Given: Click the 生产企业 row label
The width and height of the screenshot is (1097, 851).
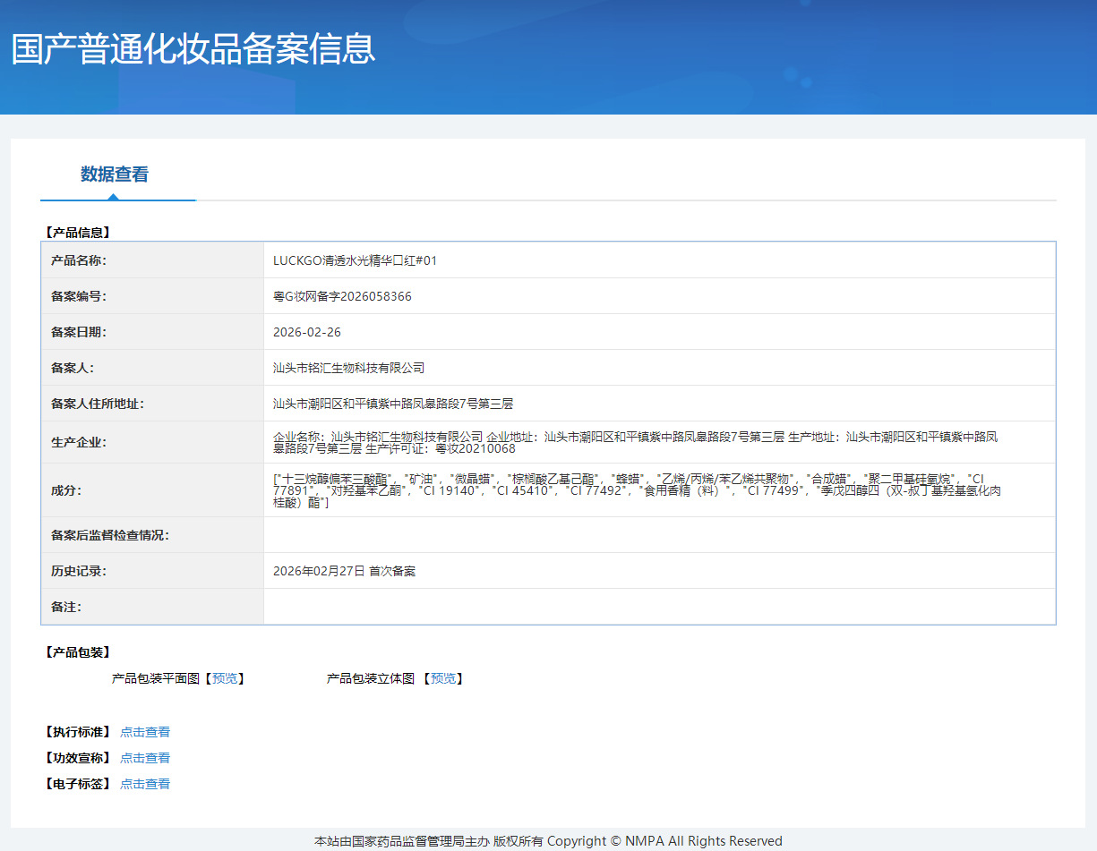Looking at the screenshot, I should pyautogui.click(x=79, y=442).
